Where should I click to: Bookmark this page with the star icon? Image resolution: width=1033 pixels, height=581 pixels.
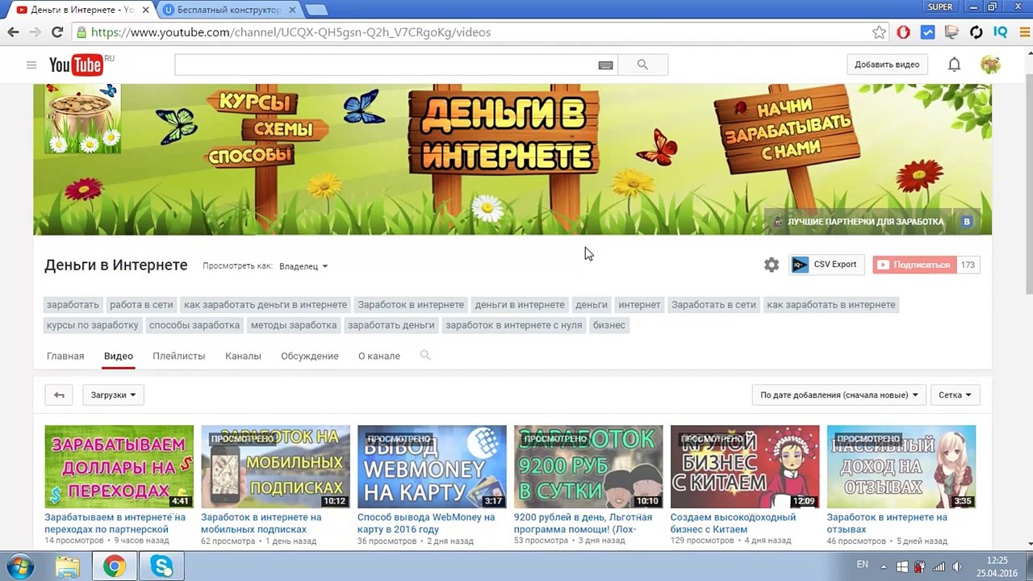[x=879, y=32]
